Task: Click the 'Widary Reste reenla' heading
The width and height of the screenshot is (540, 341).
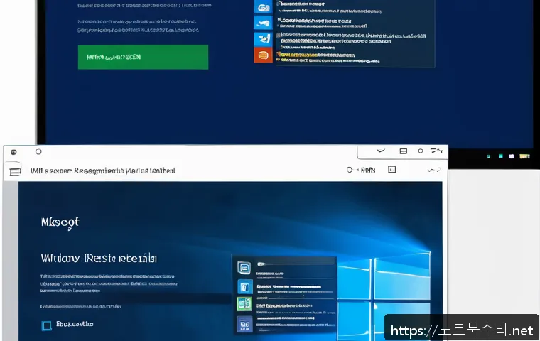Action: 99,259
